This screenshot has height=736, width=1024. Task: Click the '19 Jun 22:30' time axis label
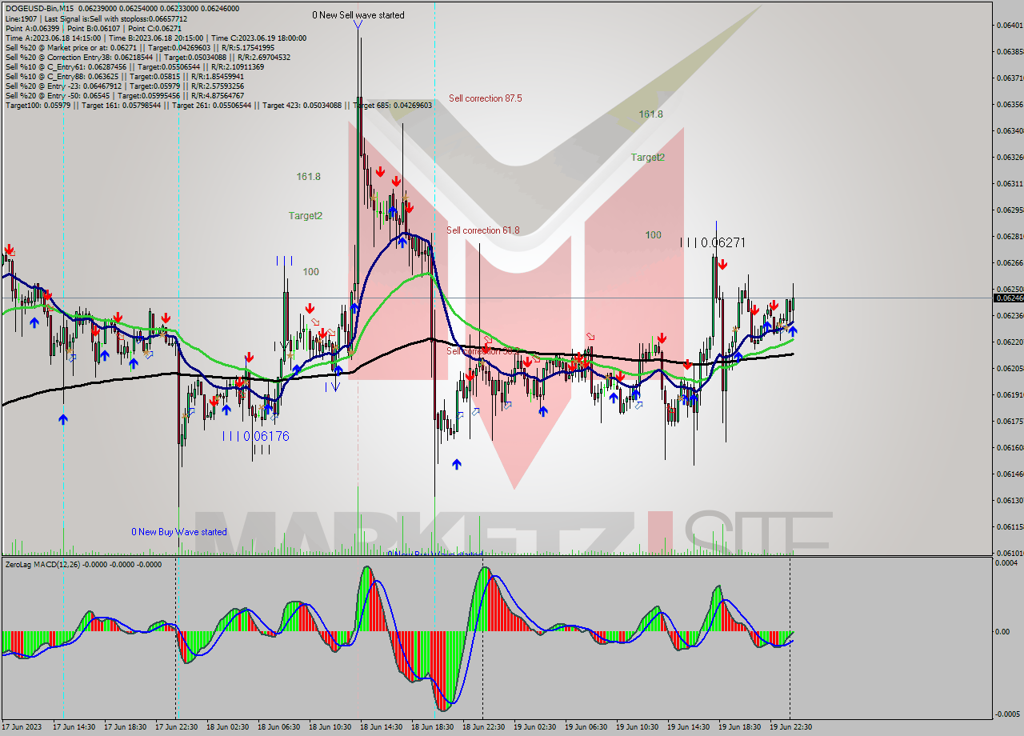(791, 727)
